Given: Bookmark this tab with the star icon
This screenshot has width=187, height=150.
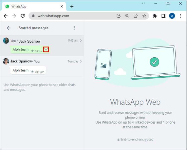Looking at the screenshot, I should click(x=144, y=16).
